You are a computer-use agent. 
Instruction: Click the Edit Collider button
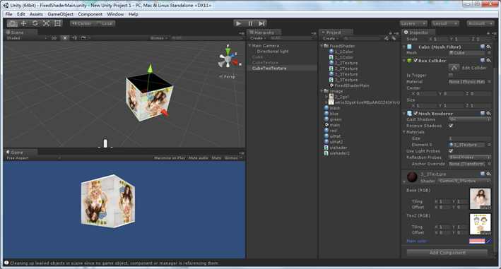(454, 68)
